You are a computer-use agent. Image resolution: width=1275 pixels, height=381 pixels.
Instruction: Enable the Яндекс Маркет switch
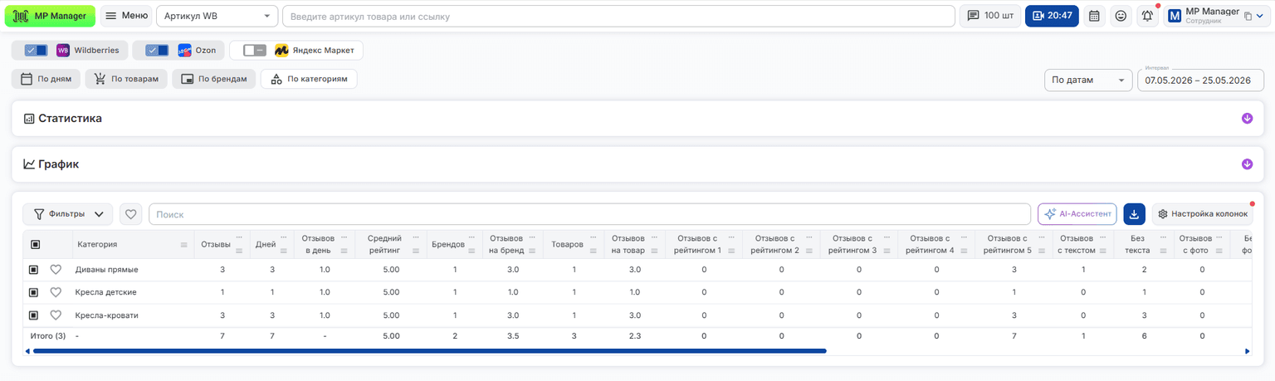[255, 51]
